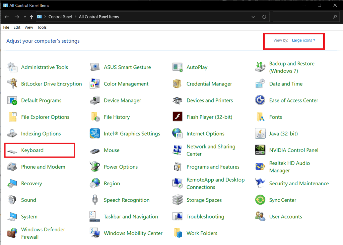343x245 pixels.
Task: Expand the chevron after Control Panel breadcrumb
Action: [x=75, y=17]
